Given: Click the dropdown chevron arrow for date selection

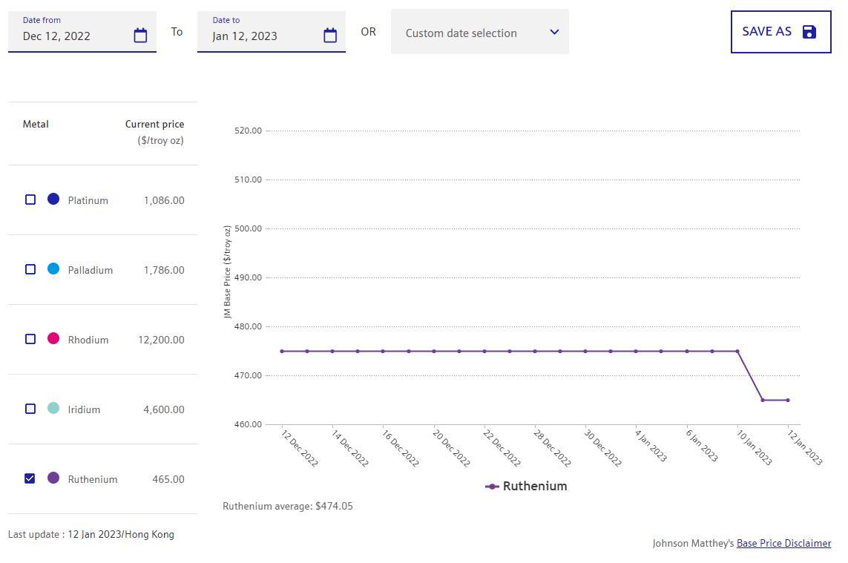Looking at the screenshot, I should [x=554, y=32].
